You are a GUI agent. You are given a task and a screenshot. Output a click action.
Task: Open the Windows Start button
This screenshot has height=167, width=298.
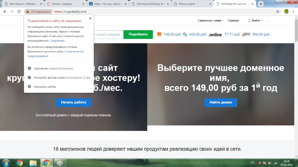[x=6, y=163]
